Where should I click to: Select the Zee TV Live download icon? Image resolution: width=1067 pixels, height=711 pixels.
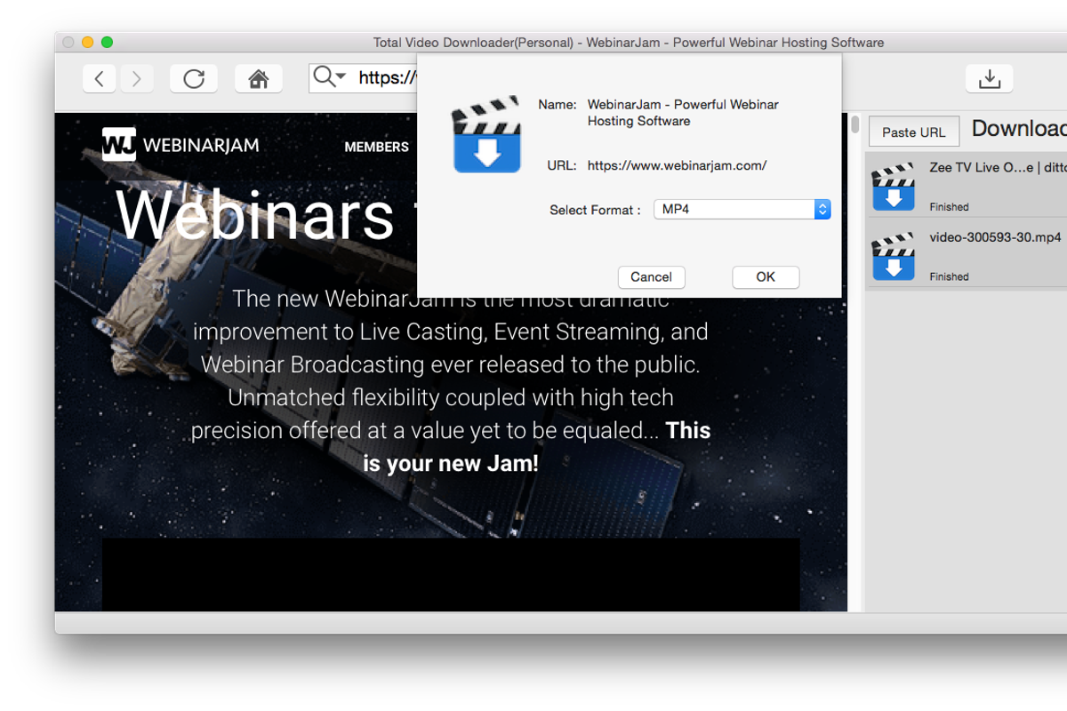[894, 187]
